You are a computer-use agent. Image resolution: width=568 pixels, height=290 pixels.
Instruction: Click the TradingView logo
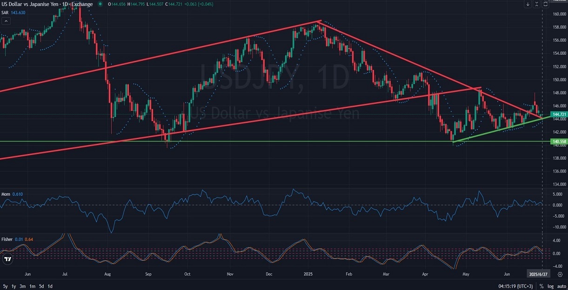tap(7, 259)
